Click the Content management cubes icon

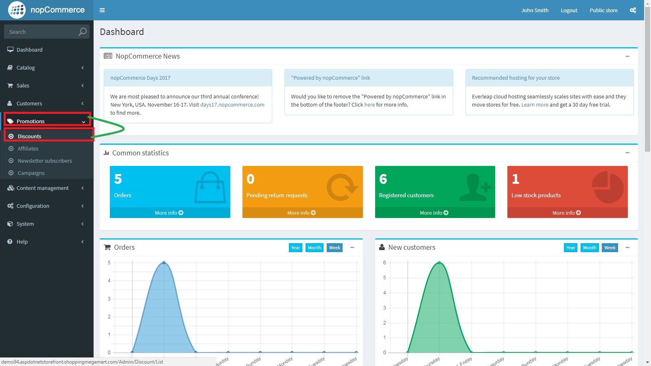tap(11, 188)
